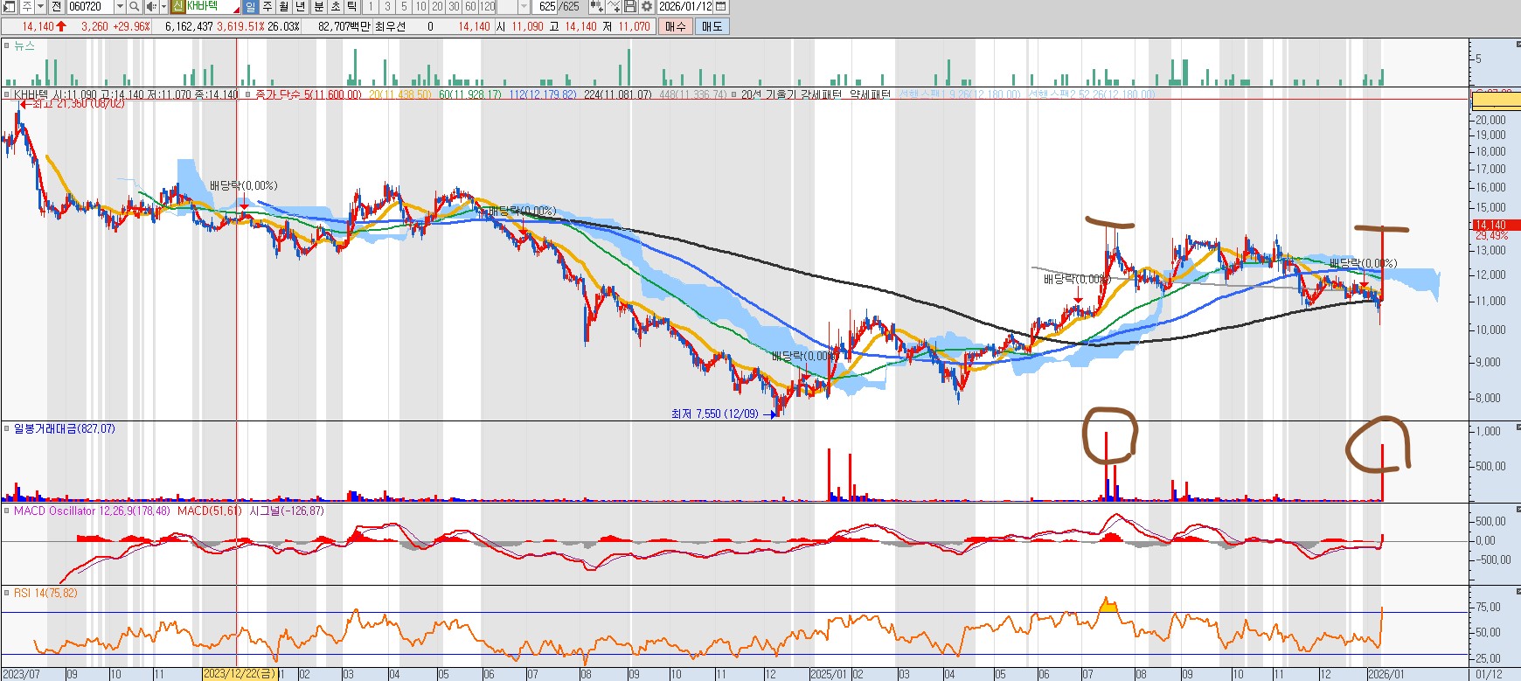Screen dimensions: 1521x681
Task: Click the green 신 badge icon
Action: 177,6
